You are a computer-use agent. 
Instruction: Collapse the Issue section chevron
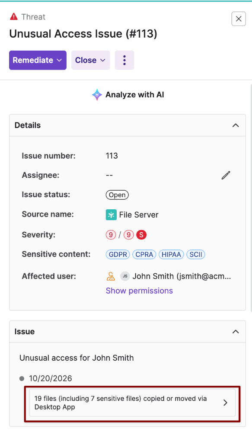236,332
